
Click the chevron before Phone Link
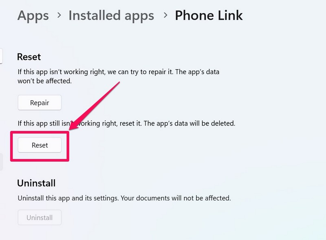(x=165, y=15)
